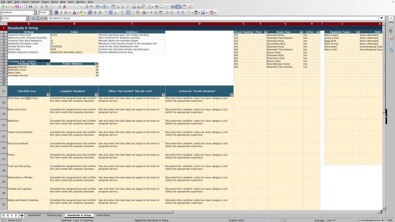Viewport: 395px width, 222px height.
Task: Click the Wrap Text icon
Action: (122, 12)
